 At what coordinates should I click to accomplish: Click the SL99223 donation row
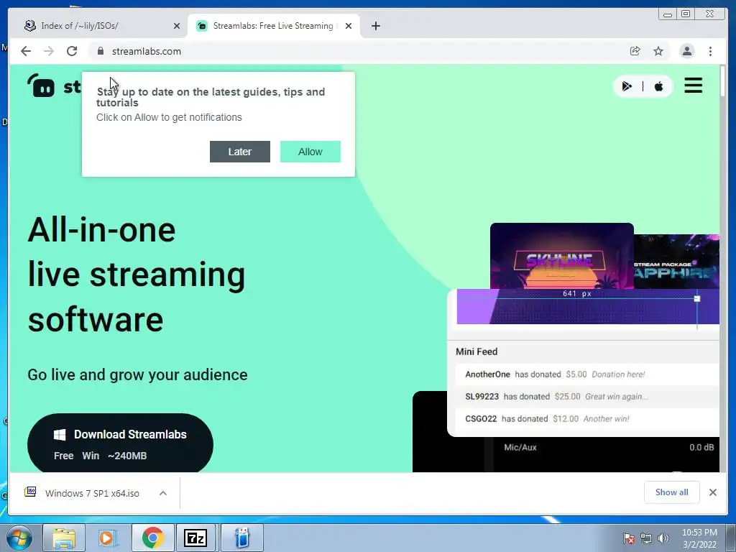(586, 396)
